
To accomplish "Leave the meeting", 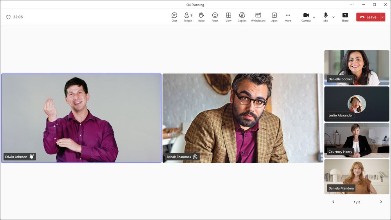I will click(368, 17).
